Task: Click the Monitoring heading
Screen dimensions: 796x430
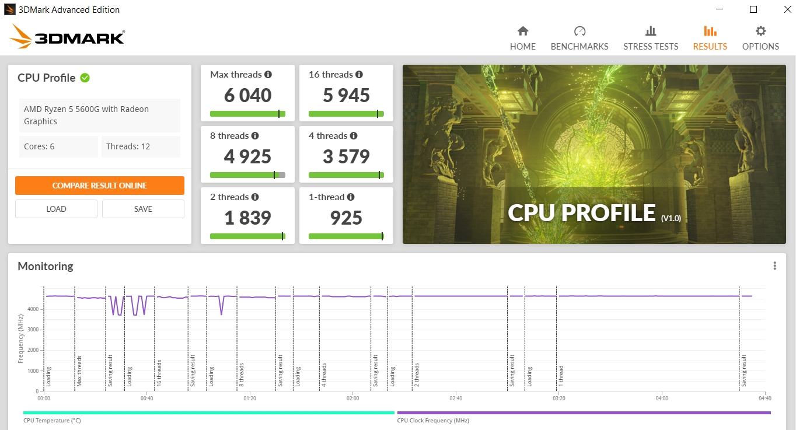Action: tap(46, 266)
